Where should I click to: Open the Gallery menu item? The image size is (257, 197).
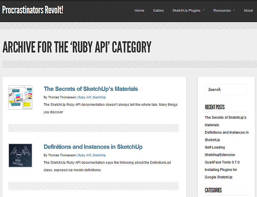click(x=158, y=10)
